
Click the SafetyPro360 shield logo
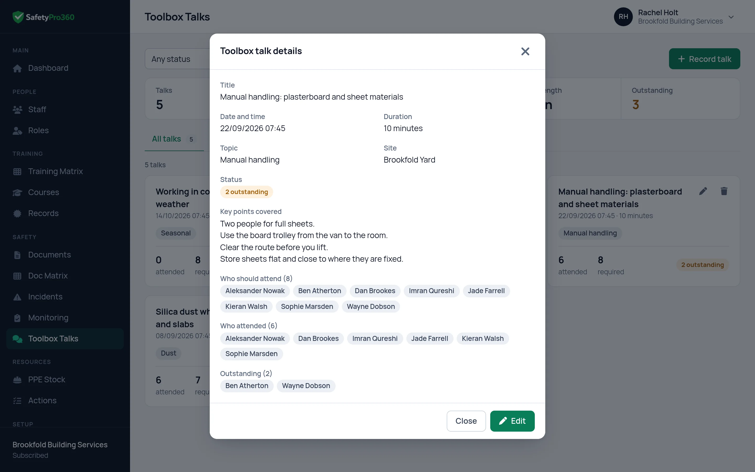tap(18, 17)
